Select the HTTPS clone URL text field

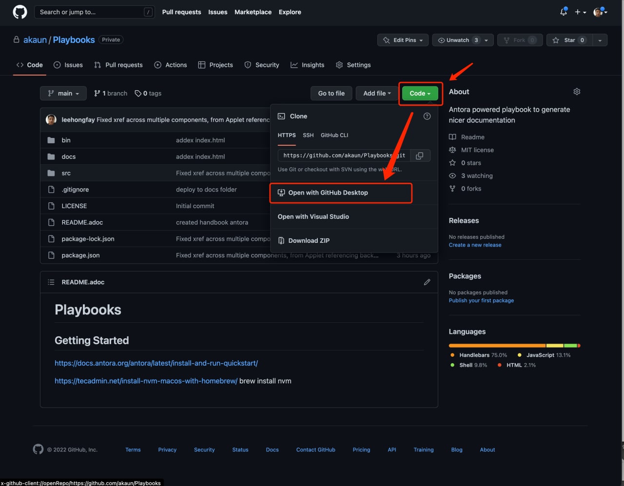344,156
